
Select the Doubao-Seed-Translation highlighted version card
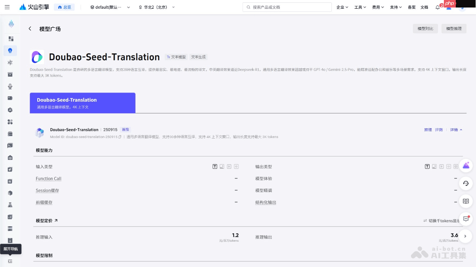[83, 102]
